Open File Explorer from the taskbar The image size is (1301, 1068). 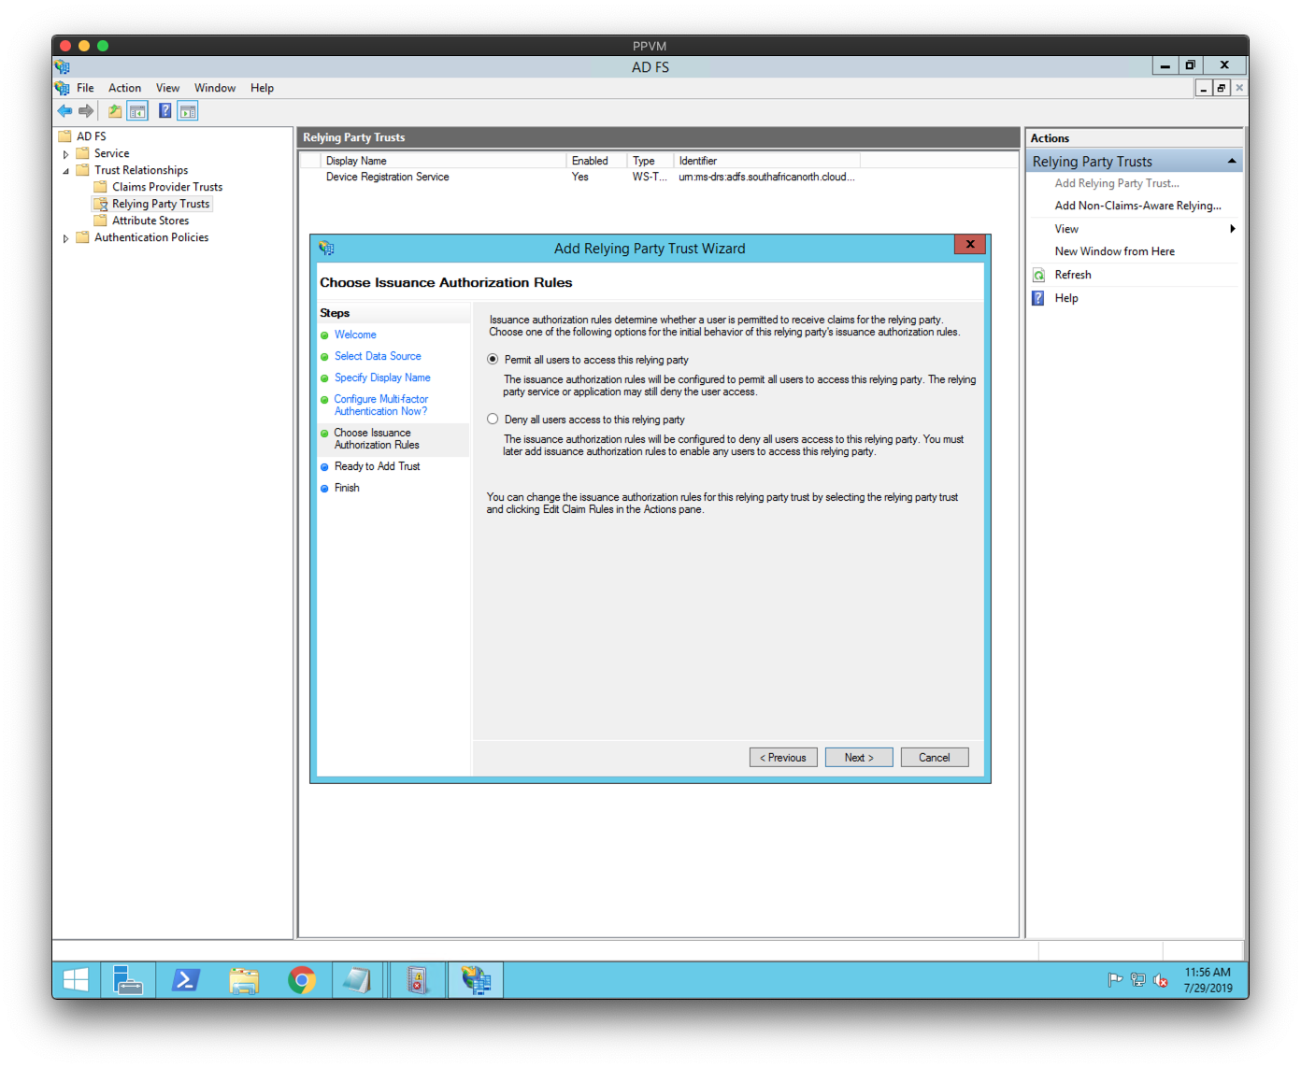click(x=244, y=980)
